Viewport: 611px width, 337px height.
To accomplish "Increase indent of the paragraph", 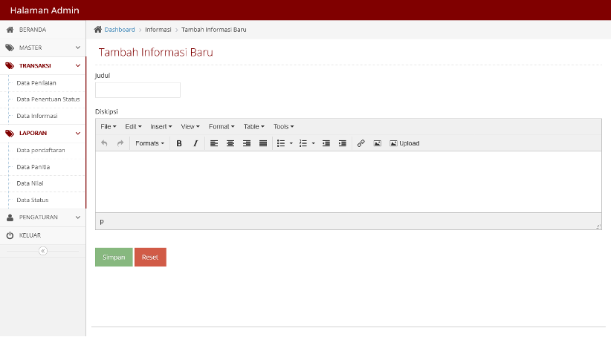I will click(343, 143).
